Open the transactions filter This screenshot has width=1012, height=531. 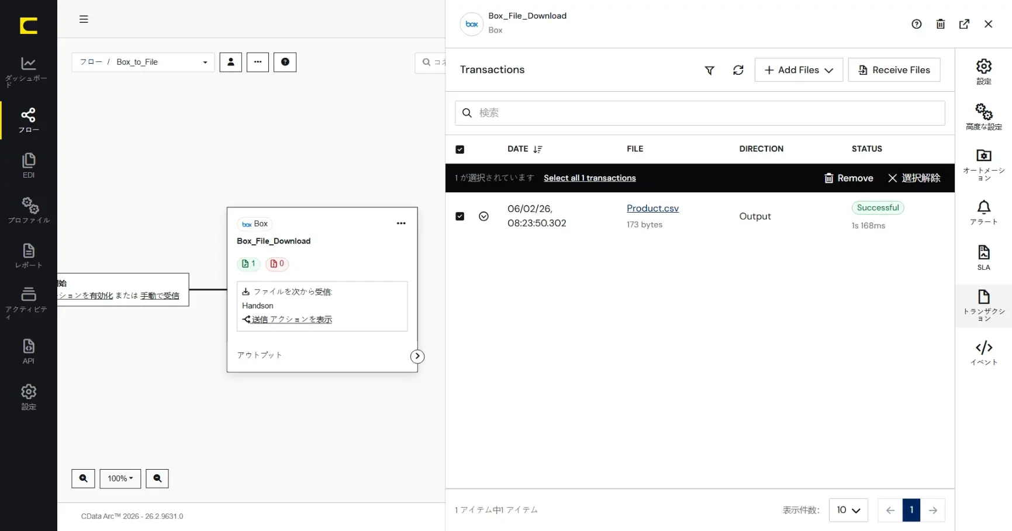point(709,70)
